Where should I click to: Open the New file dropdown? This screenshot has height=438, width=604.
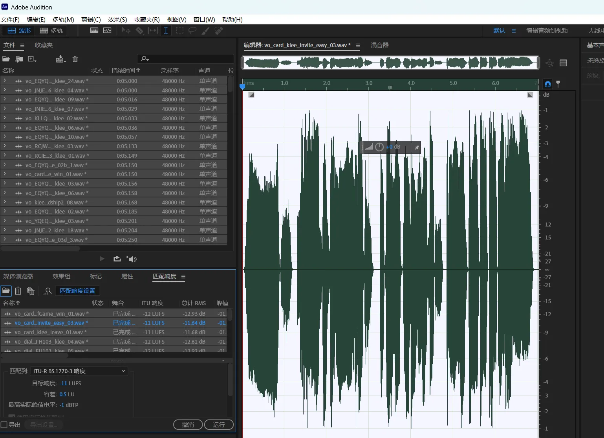point(32,59)
